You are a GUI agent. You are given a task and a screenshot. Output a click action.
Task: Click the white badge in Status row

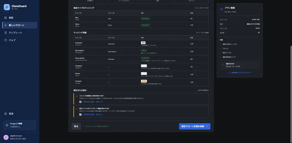144,73
